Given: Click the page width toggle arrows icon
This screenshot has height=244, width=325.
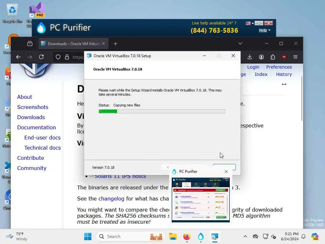Looking at the screenshot, I should (284, 84).
